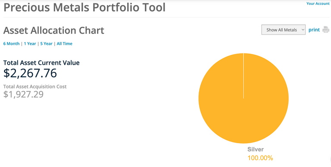Click the horizontal rule below page title

(166, 17)
